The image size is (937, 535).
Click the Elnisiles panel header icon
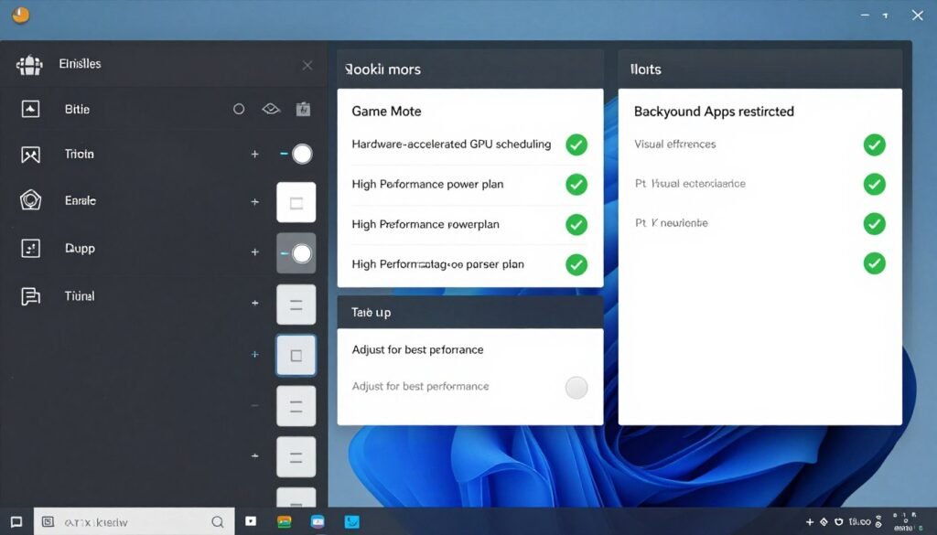point(29,65)
